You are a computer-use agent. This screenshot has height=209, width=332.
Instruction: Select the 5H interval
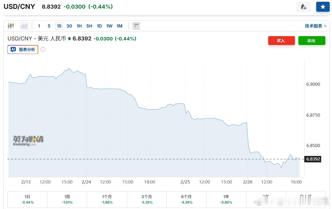(x=89, y=26)
